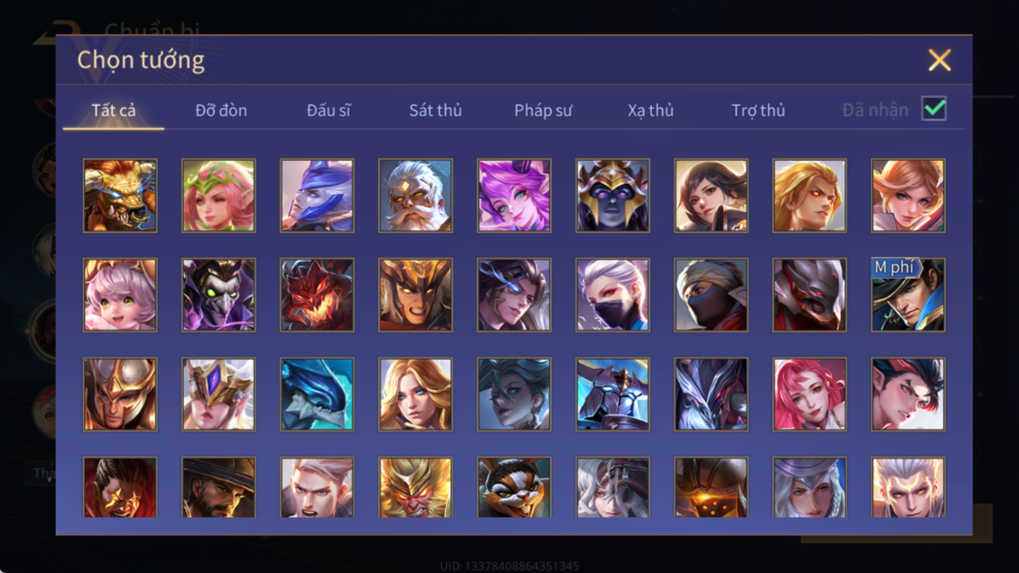Choose the pink-haired hero with green leaf crown
Image resolution: width=1019 pixels, height=573 pixels.
click(x=219, y=196)
